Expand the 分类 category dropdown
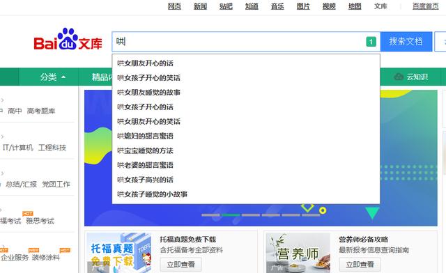 coord(53,77)
